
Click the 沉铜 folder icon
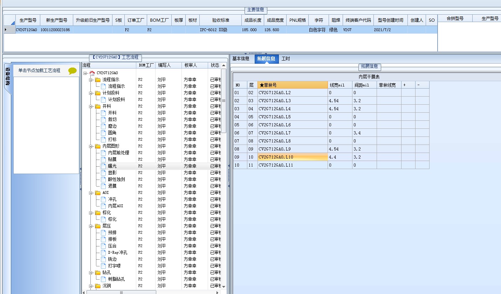point(98,286)
